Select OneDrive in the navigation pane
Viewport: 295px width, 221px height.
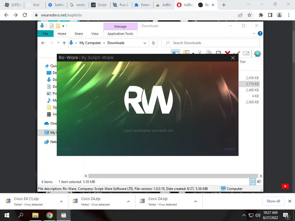coord(50,123)
